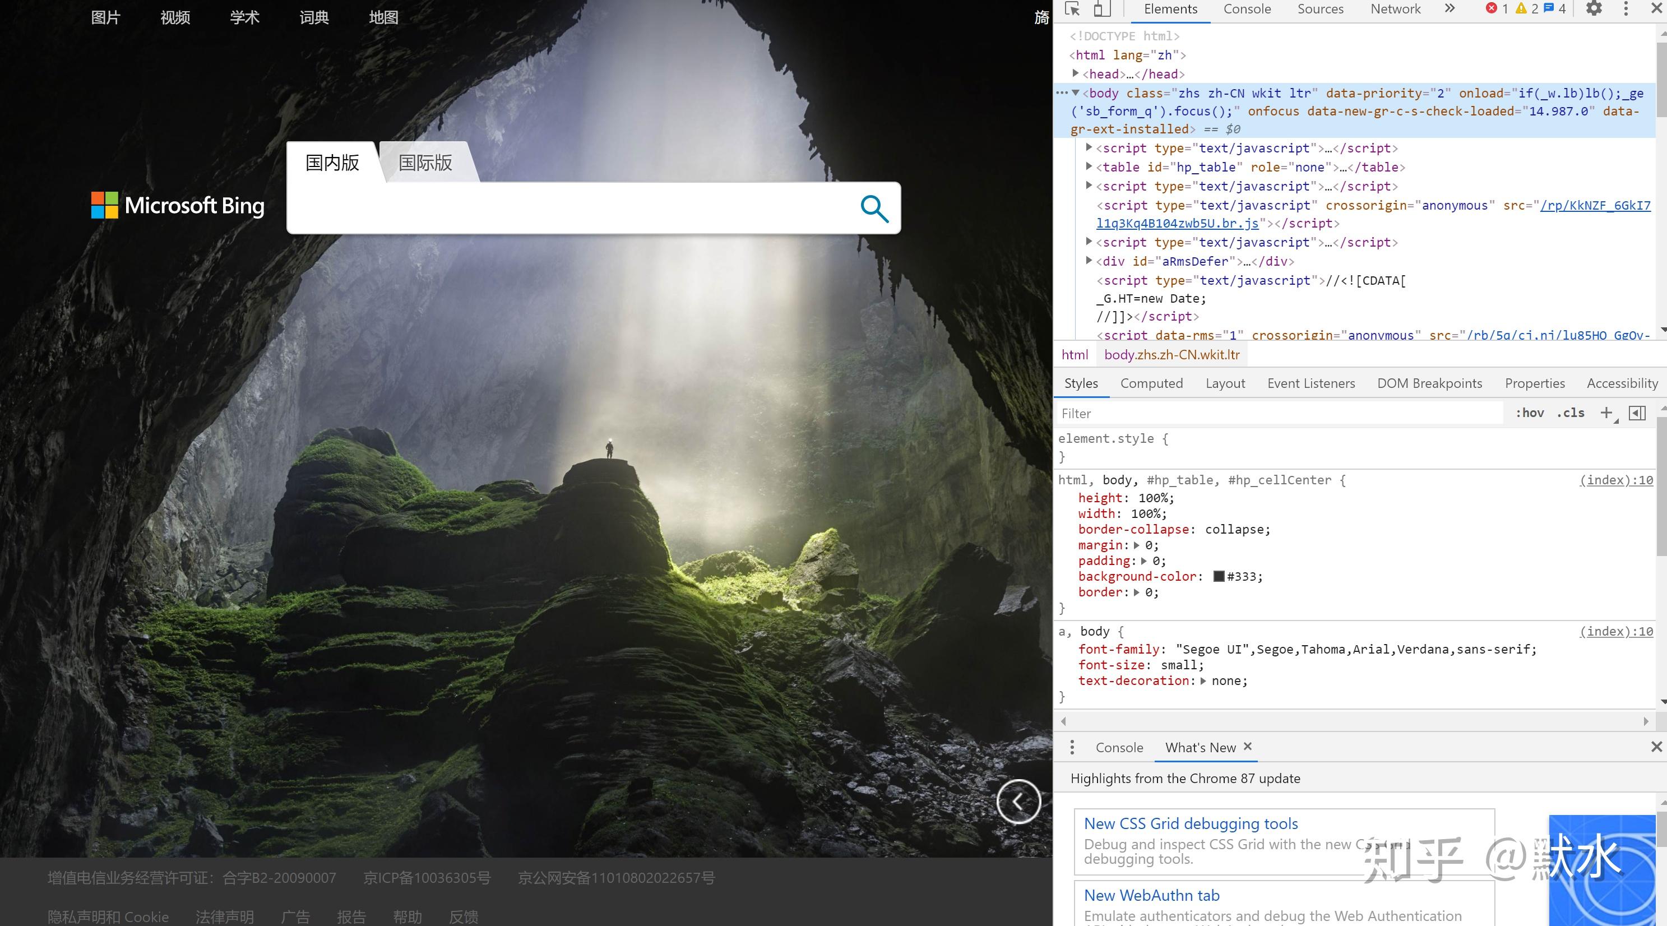The height and width of the screenshot is (926, 1667).
Task: Expand the padding shorthand property
Action: coord(1143,561)
